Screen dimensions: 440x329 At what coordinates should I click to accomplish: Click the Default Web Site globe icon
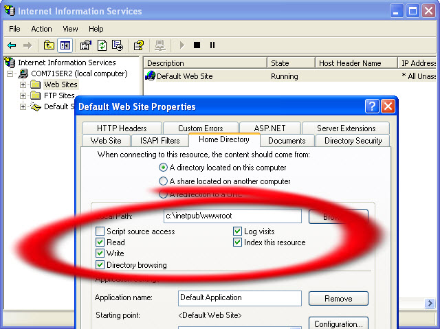[x=150, y=76]
